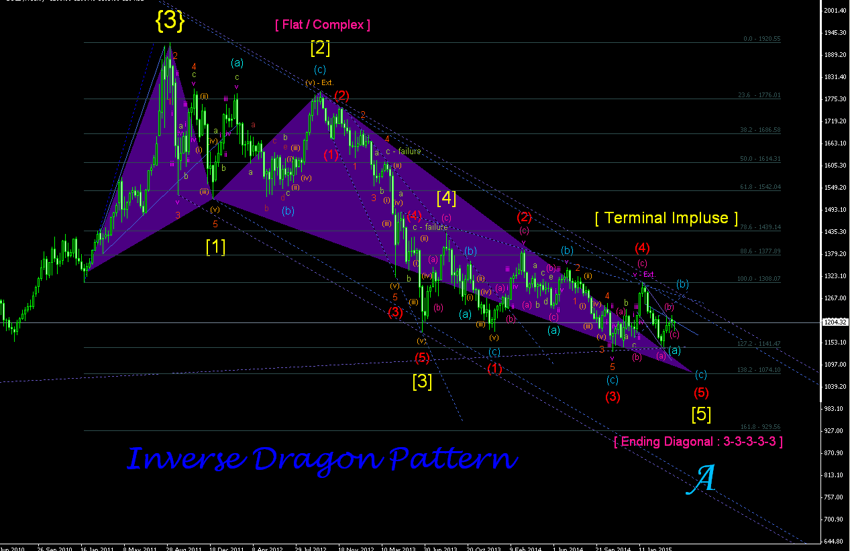This screenshot has height=551, width=850.
Task: Click price axis value 1663.10
Action: point(835,143)
